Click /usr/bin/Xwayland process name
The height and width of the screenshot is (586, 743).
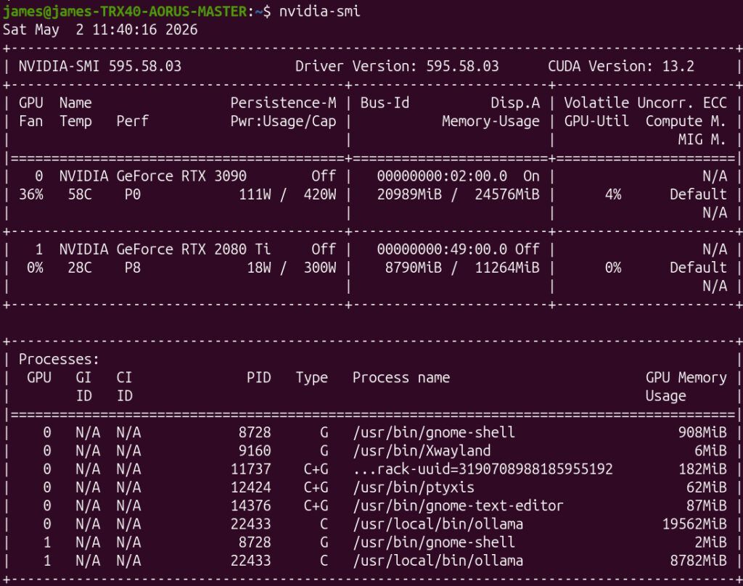(x=422, y=451)
